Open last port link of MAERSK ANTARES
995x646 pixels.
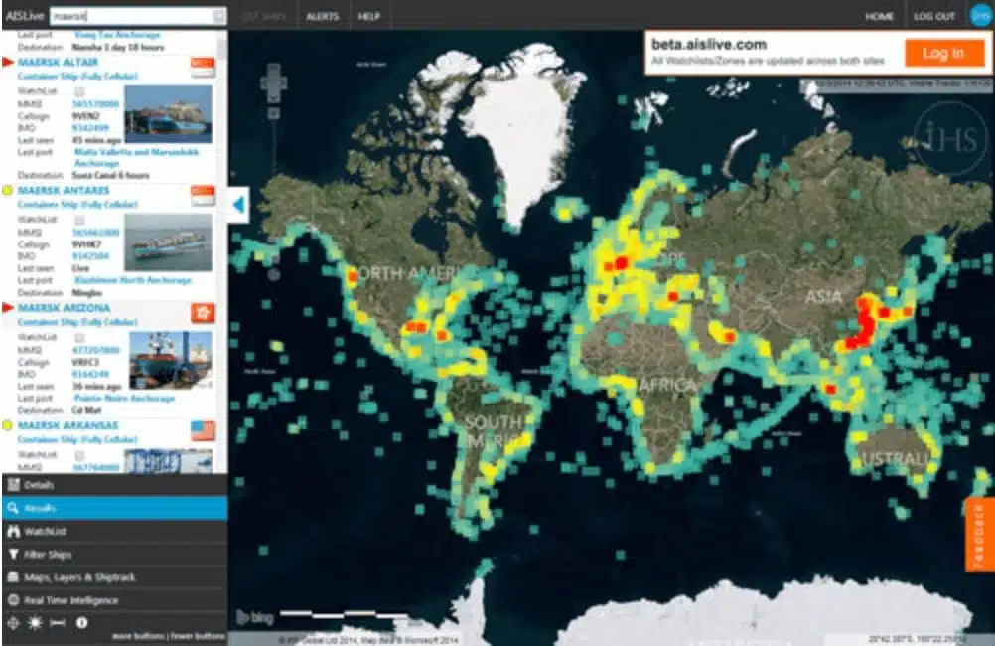point(133,280)
